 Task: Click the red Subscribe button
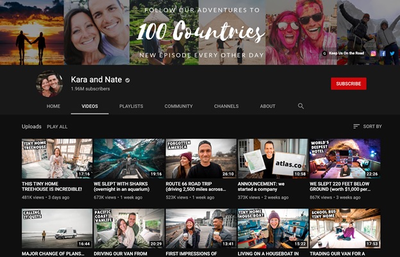point(349,83)
